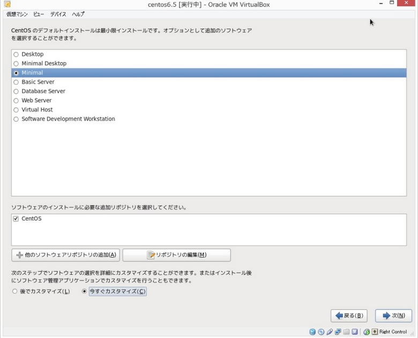Click the VirtualBox title bar app icon

pos(7,4)
